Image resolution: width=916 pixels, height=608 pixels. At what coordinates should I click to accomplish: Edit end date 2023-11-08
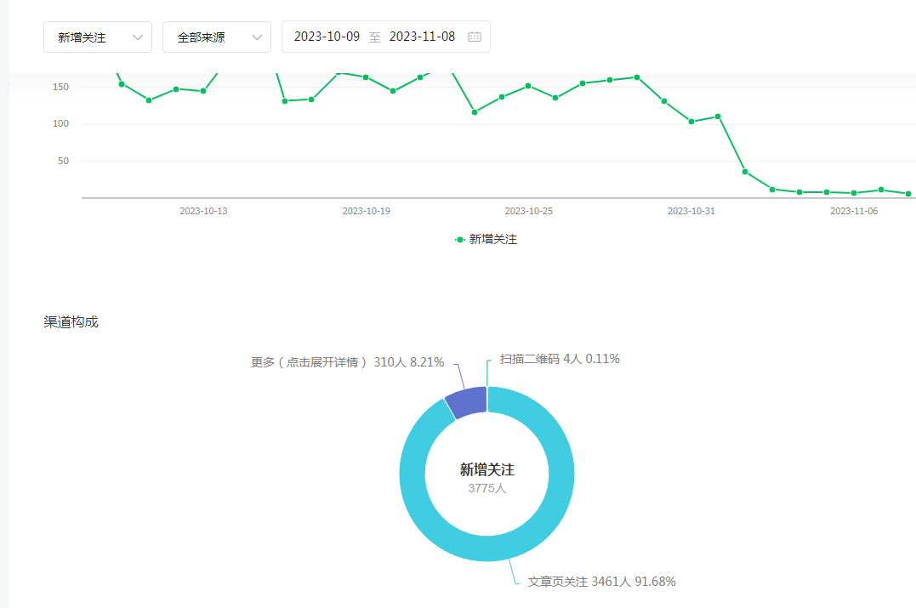(422, 37)
